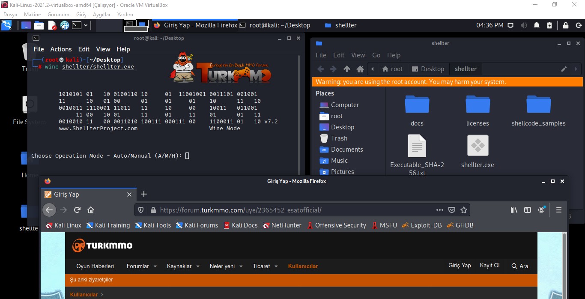The height and width of the screenshot is (299, 585).
Task: Select Desktop in the Places sidebar
Action: [x=337, y=127]
